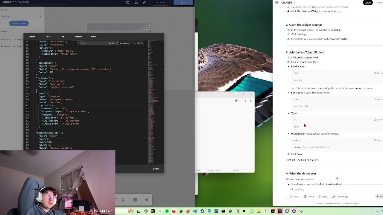Click the Log in button in ChatGPT
383x215 pixels.
(368, 3)
